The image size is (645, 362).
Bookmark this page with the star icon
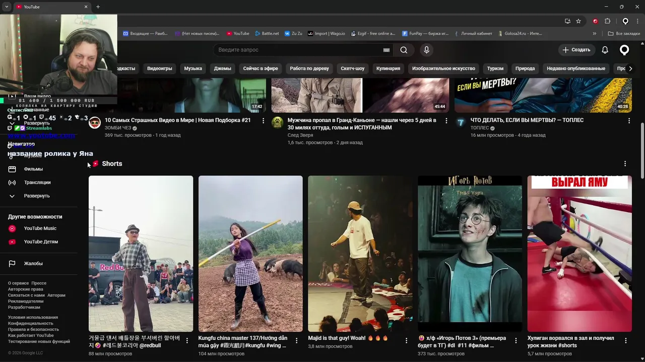(x=578, y=21)
